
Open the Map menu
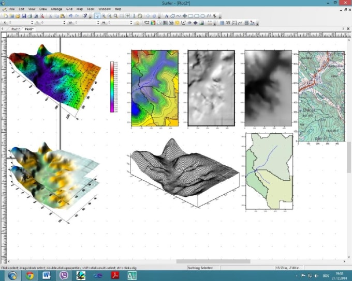coord(79,9)
